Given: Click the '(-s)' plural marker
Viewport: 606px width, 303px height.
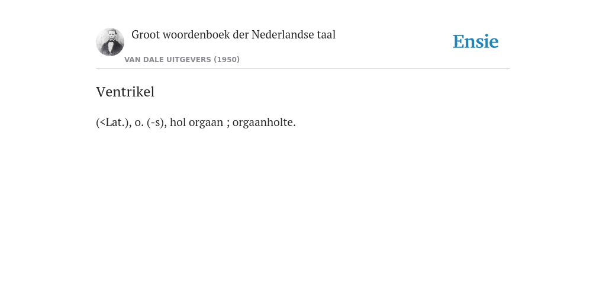Looking at the screenshot, I should pos(156,122).
